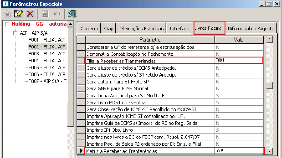This screenshot has width=282, height=158.
Task: Click the tree panel scroll up arrow
Action: pos(71,24)
